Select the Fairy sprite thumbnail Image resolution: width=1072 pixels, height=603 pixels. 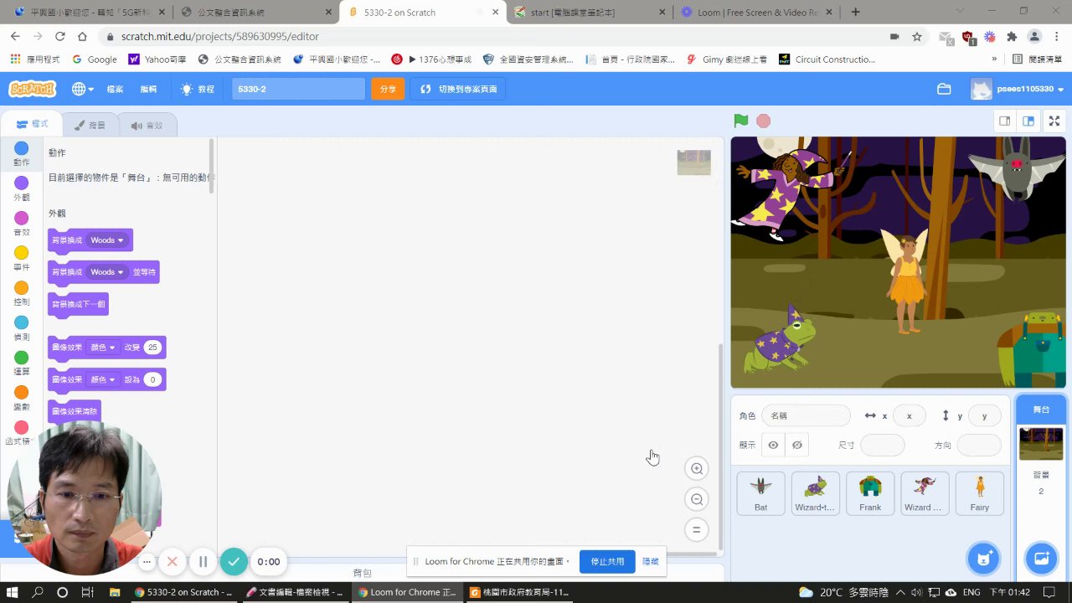(x=980, y=493)
